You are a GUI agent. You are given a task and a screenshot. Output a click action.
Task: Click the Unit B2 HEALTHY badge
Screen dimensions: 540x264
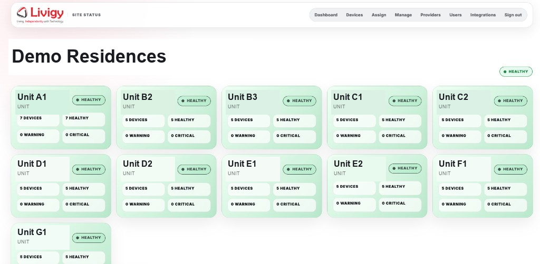point(194,101)
